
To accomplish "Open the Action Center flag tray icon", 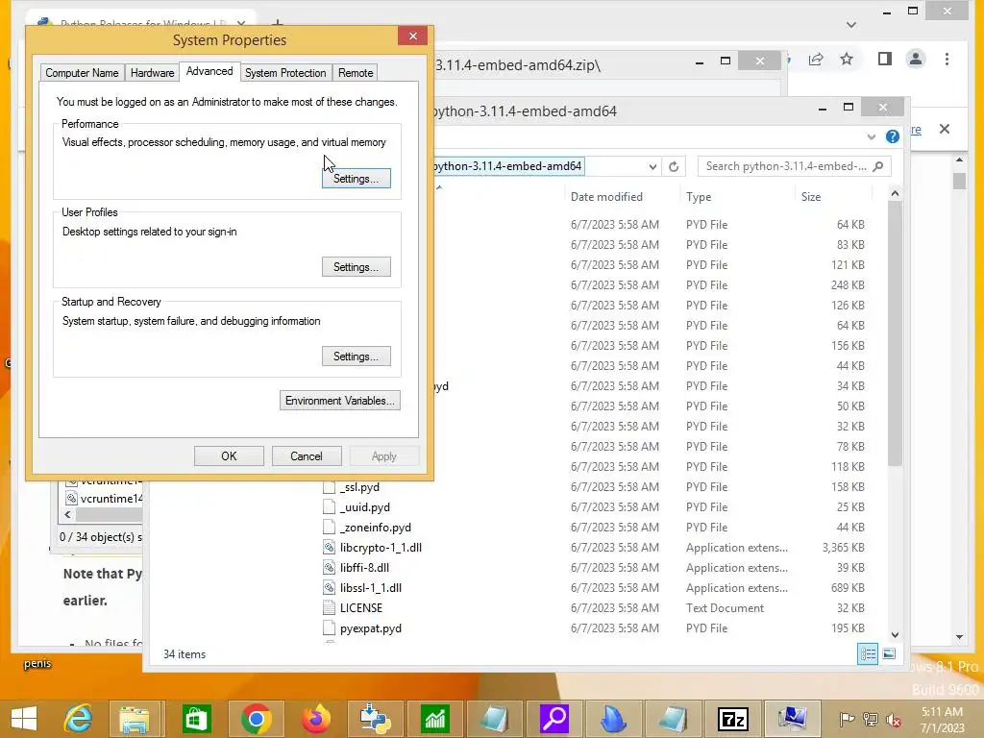I will click(847, 719).
